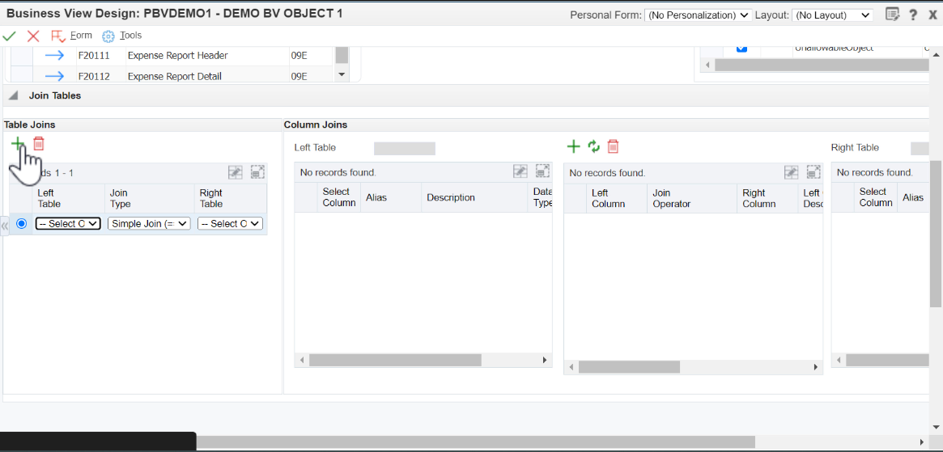The height and width of the screenshot is (452, 943).
Task: Click the bottom page horizontal scrollbar
Action: coord(475,441)
